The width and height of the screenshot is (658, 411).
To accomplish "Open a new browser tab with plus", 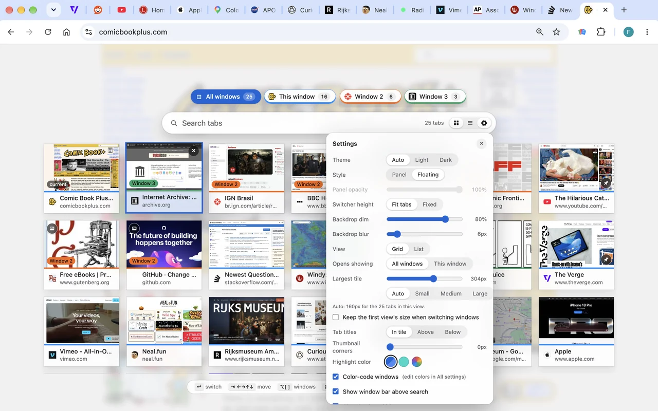I will click(624, 10).
